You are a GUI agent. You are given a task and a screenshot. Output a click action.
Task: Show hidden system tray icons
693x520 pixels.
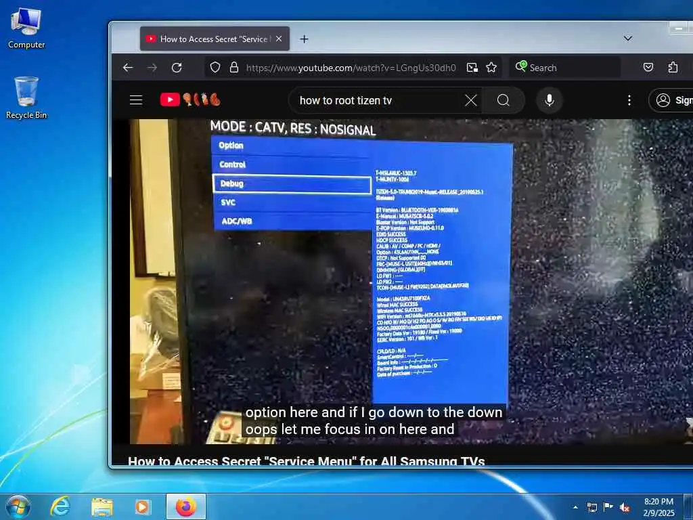pyautogui.click(x=575, y=507)
